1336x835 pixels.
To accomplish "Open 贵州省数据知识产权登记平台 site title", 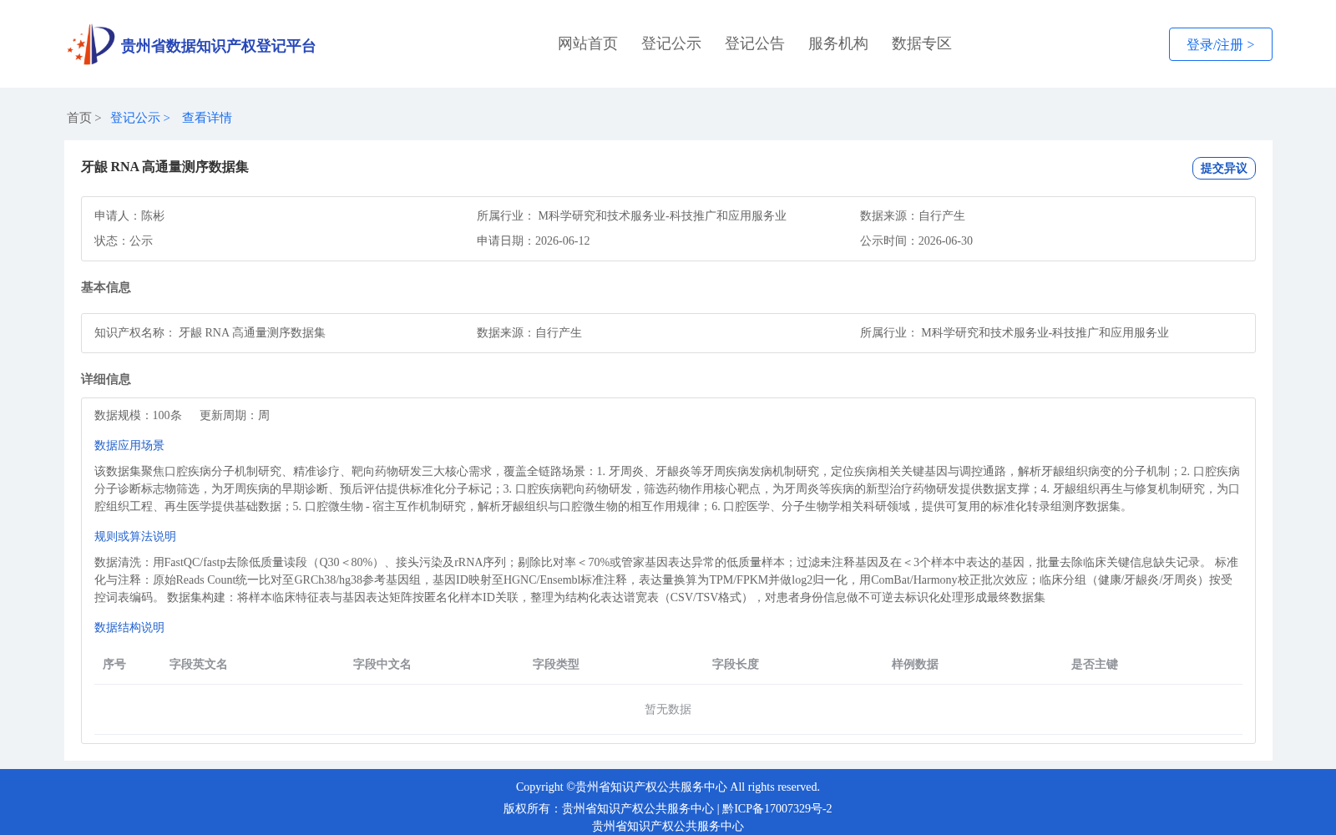I will click(218, 46).
